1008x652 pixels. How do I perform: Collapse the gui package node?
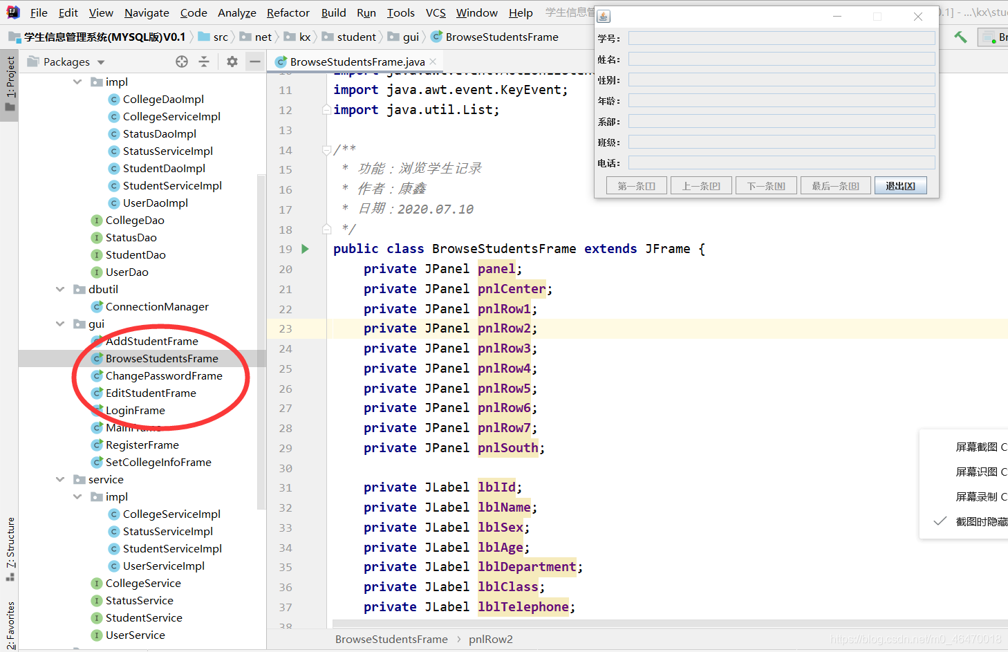[60, 324]
